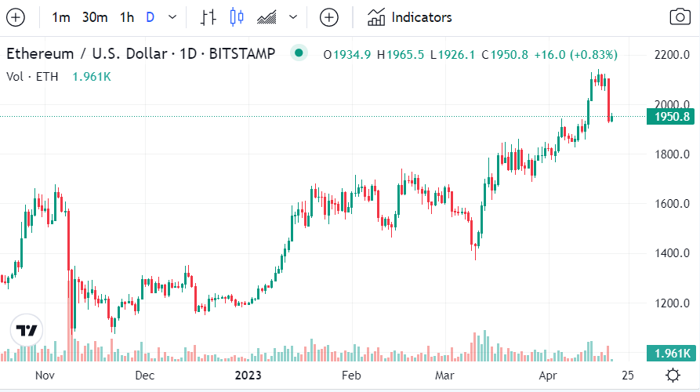The width and height of the screenshot is (700, 392).
Task: Click the compare or add symbol icon
Action: point(329,17)
